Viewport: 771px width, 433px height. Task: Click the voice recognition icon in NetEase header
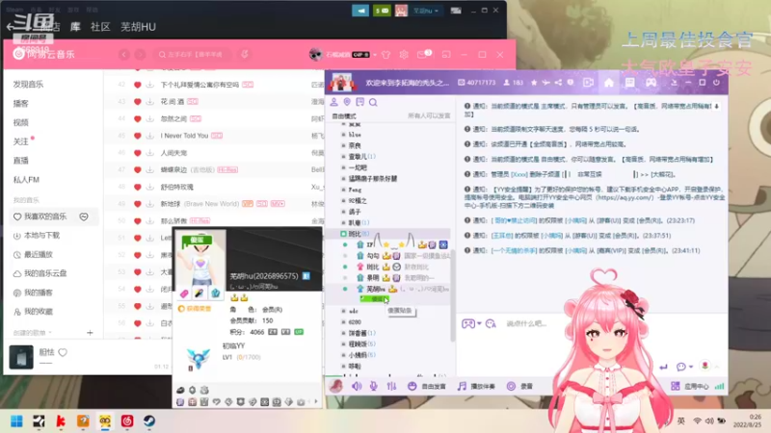(x=245, y=54)
